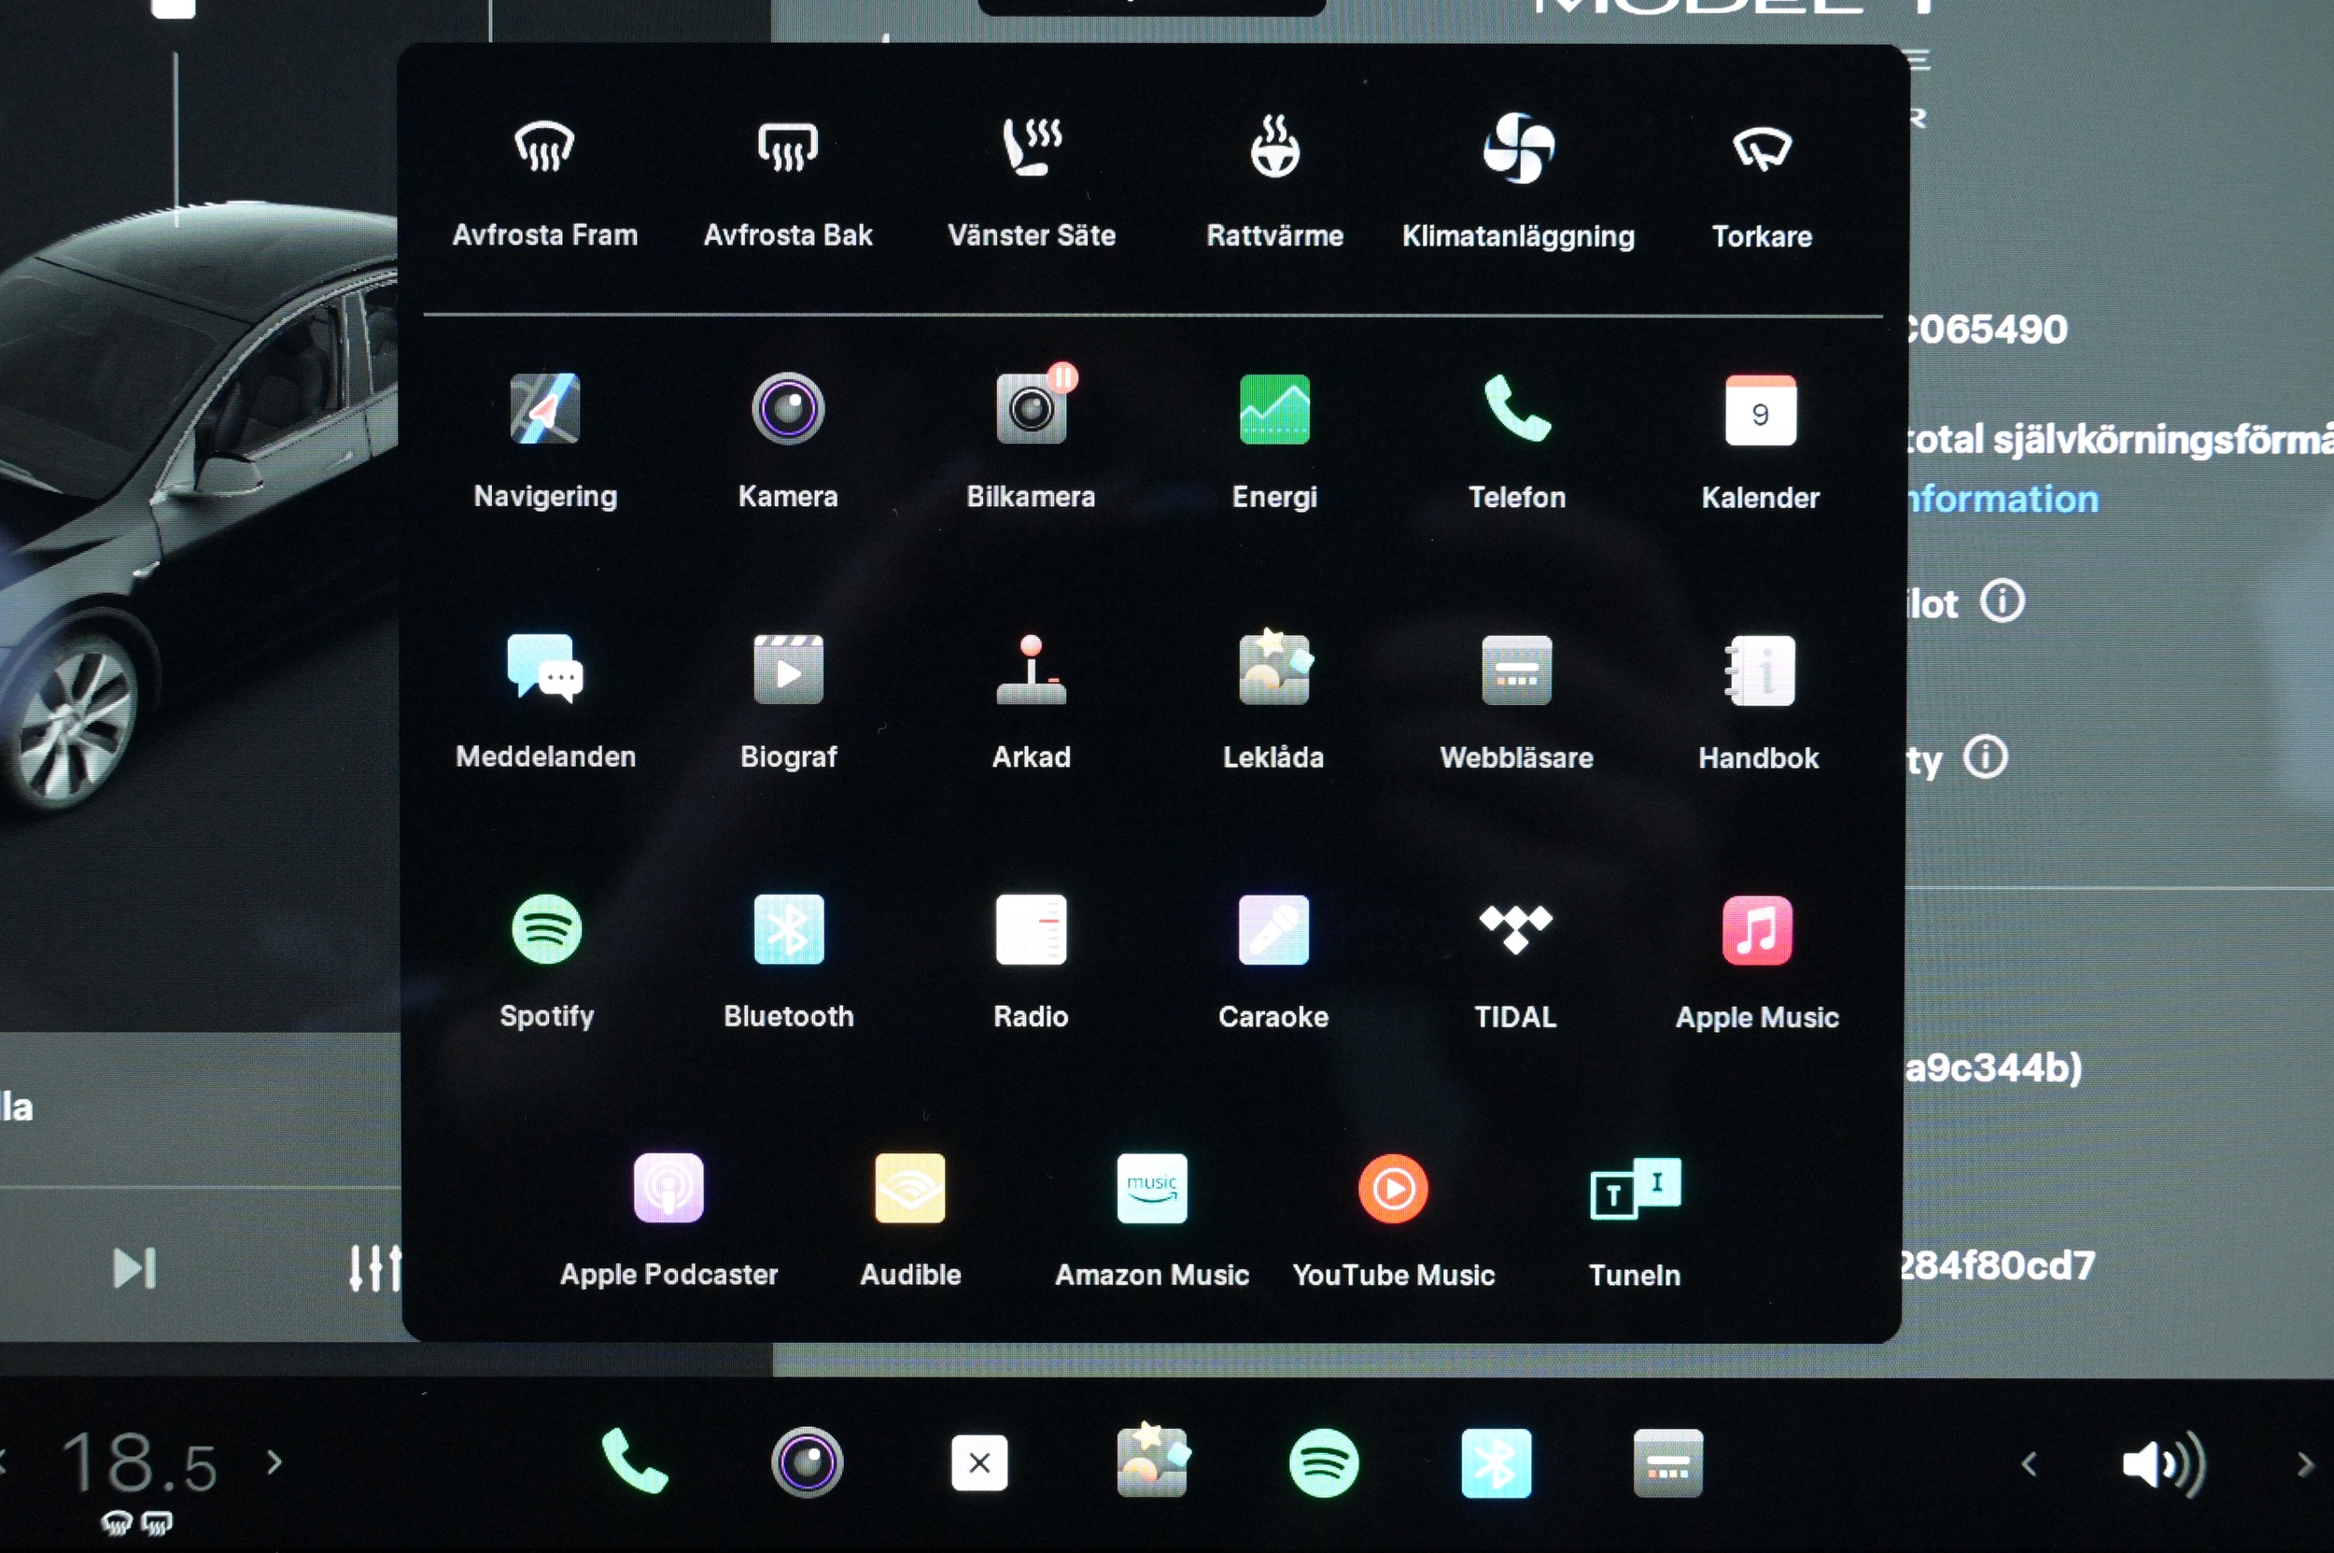Toggle Rattvärme steering wheel heat
The image size is (2334, 1553).
[1274, 181]
